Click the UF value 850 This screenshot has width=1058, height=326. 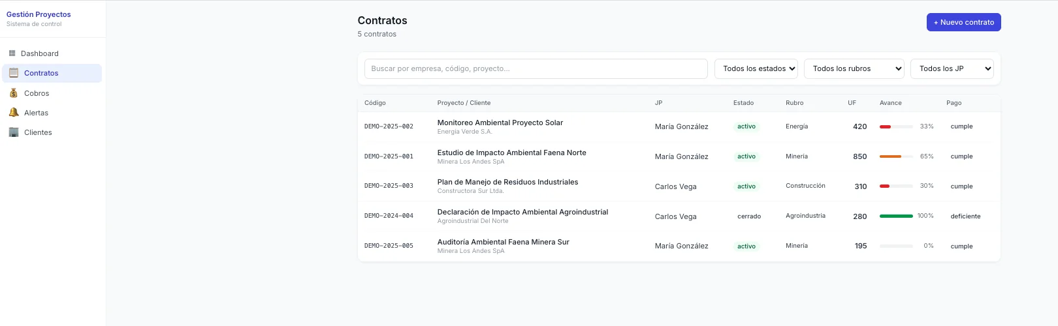(860, 156)
